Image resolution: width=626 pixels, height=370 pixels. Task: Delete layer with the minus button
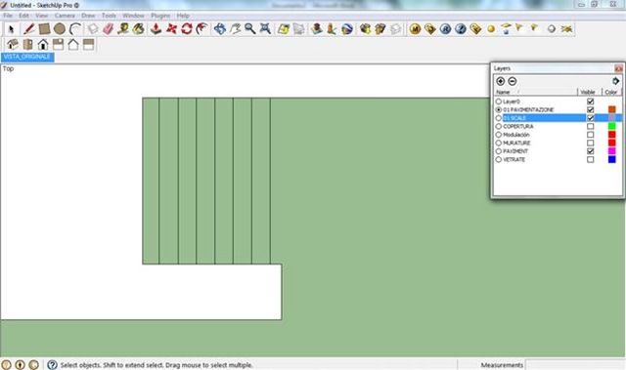point(513,81)
